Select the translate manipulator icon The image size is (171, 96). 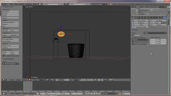pyautogui.click(x=63, y=80)
